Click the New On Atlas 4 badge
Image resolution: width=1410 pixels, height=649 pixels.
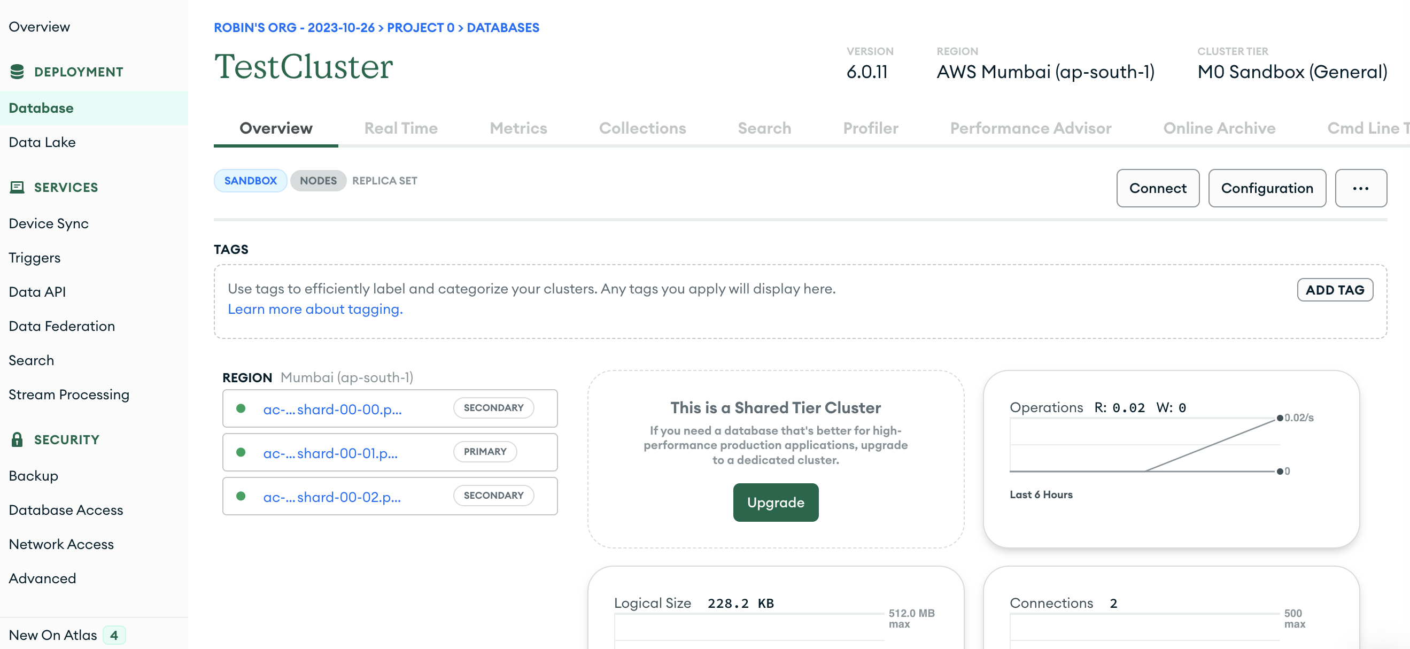pos(114,635)
